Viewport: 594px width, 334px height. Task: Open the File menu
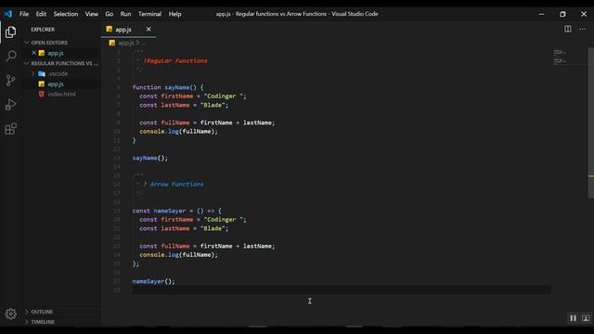[x=24, y=14]
